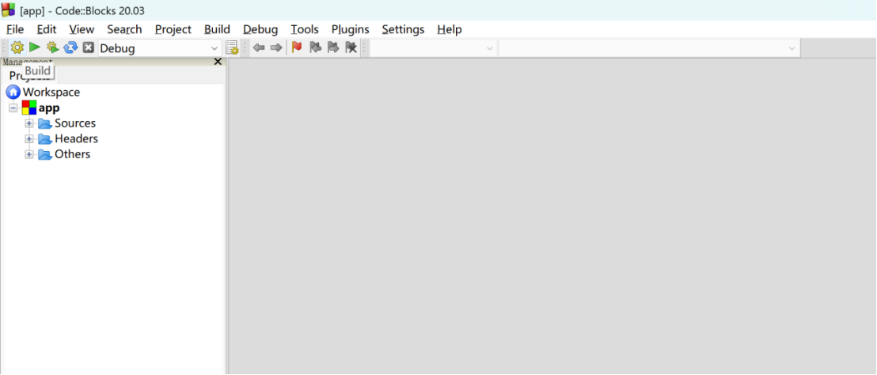Open the File menu

15,29
